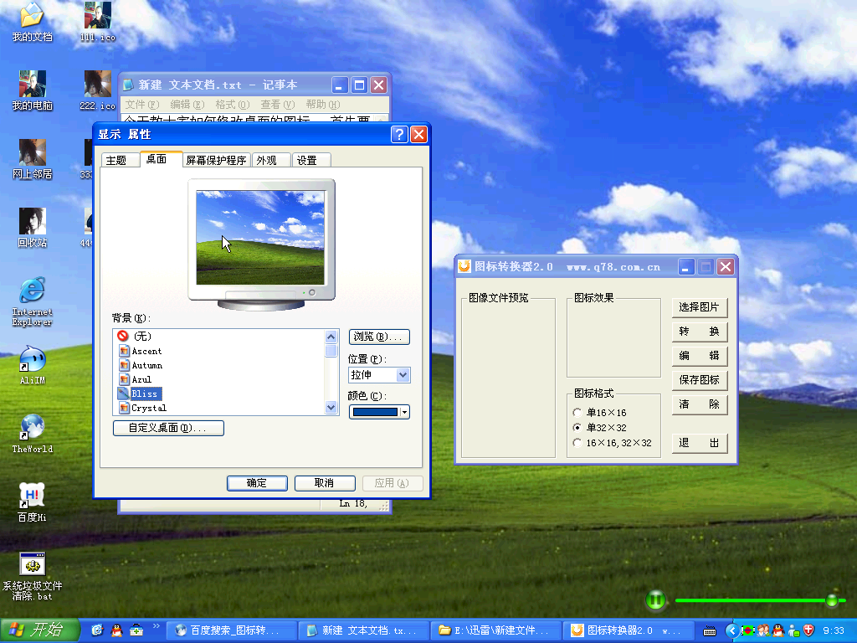Screen dimensions: 857x643
Task: Click the green pause button
Action: tap(656, 599)
